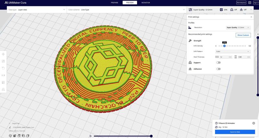Image resolution: width=259 pixels, height=138 pixels.
Task: Switch to front view icon
Action: [x=15, y=136]
